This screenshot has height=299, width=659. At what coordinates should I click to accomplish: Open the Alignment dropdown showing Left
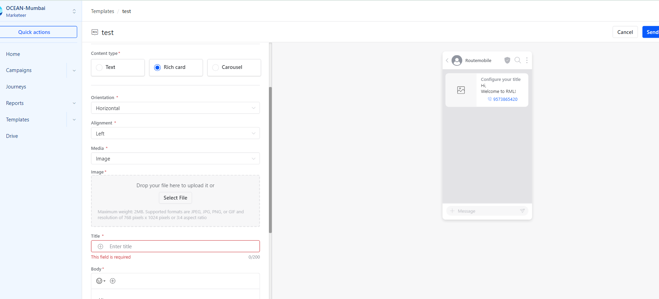(x=175, y=133)
